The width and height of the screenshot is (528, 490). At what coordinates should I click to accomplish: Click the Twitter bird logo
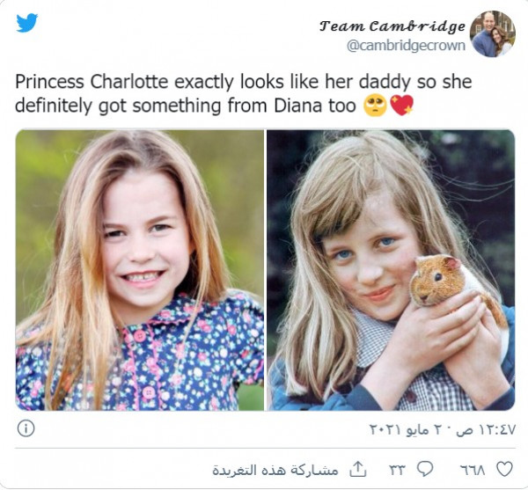point(27,23)
